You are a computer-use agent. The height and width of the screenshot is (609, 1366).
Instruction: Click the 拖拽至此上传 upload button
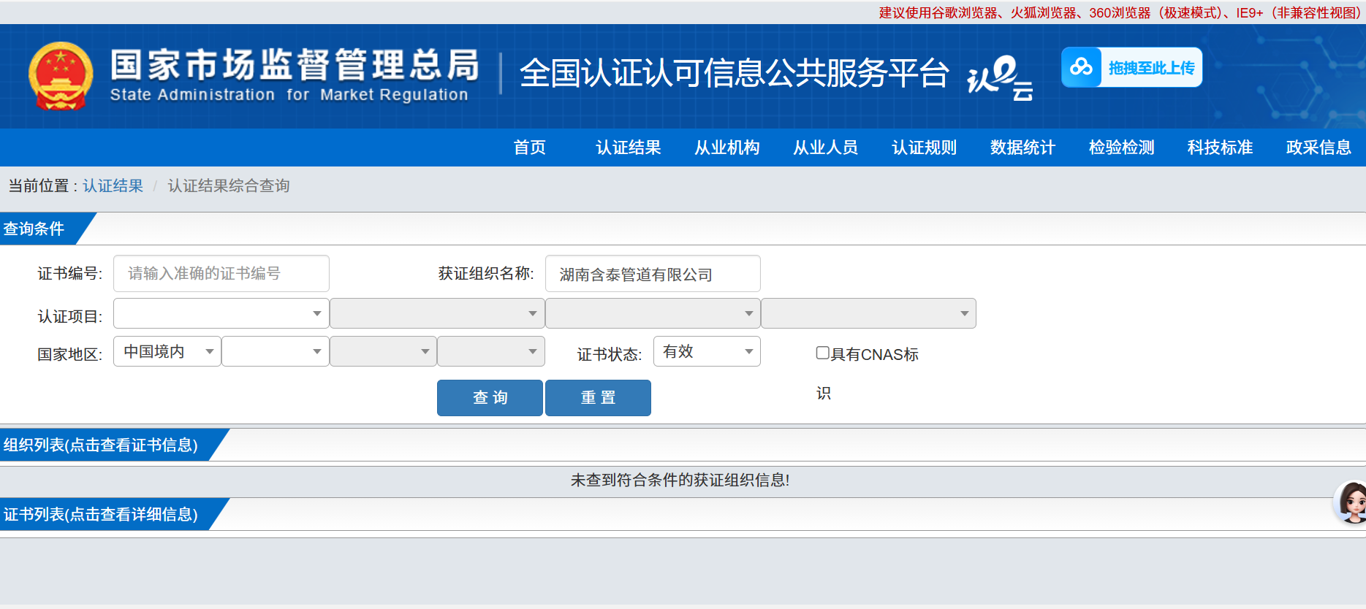click(x=1132, y=67)
